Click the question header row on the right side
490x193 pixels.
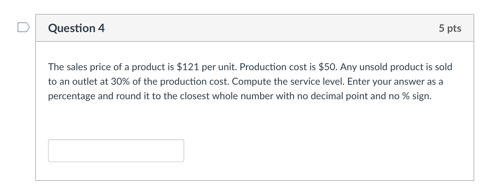[x=365, y=28]
